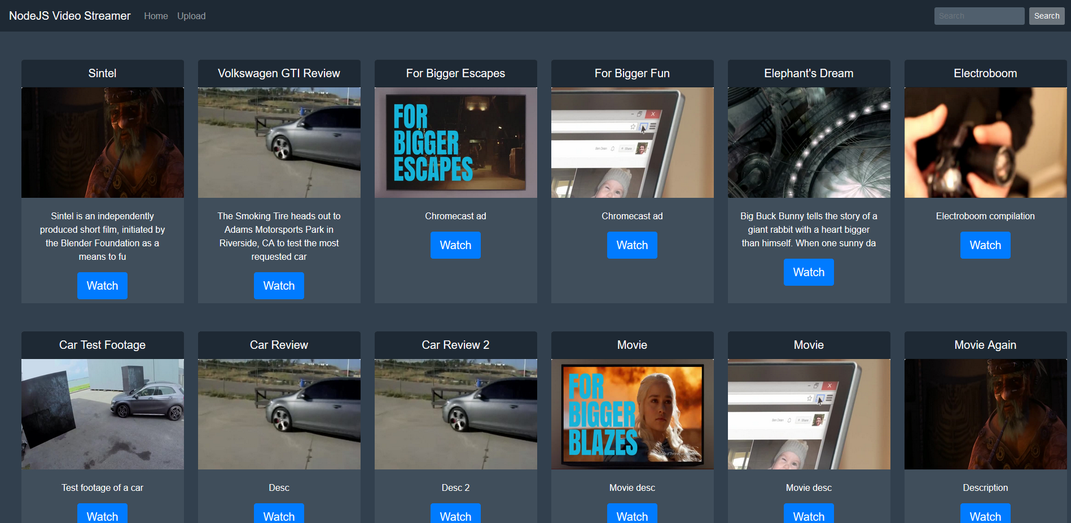Click Watch under Car Test Footage
The width and height of the screenshot is (1071, 523).
102,515
